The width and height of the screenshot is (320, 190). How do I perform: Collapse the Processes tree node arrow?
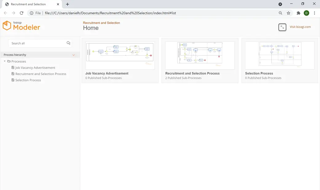(5, 61)
